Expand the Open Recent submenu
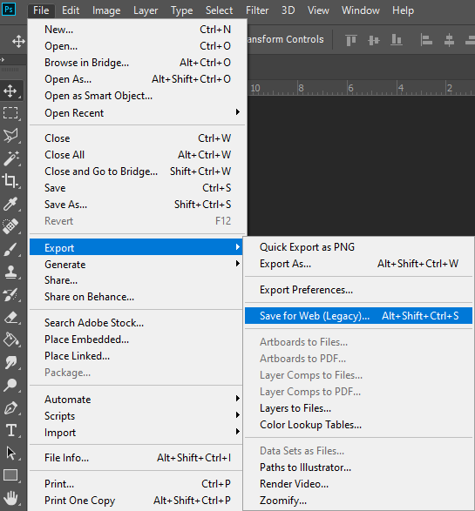 (137, 113)
